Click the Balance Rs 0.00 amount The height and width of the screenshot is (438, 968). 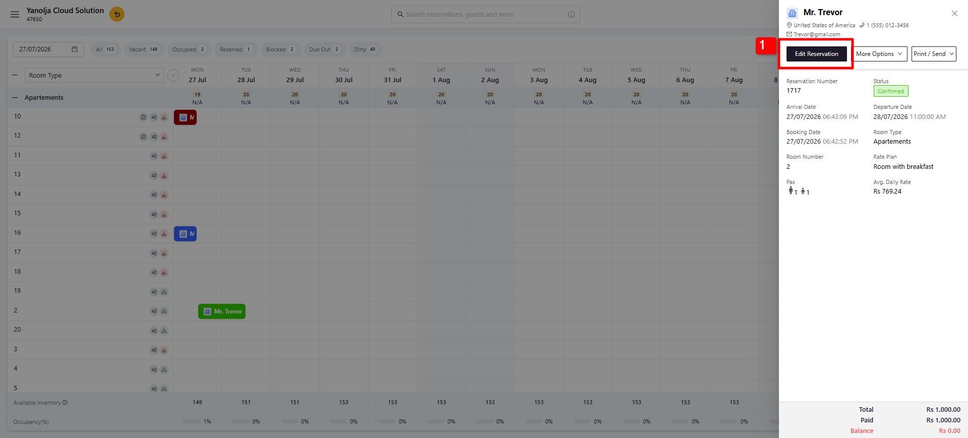tap(949, 431)
